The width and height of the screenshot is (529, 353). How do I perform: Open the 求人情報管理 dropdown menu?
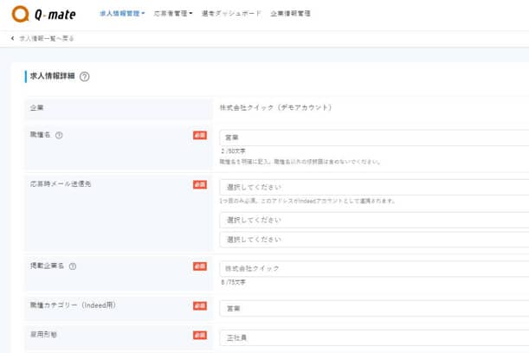tap(121, 14)
